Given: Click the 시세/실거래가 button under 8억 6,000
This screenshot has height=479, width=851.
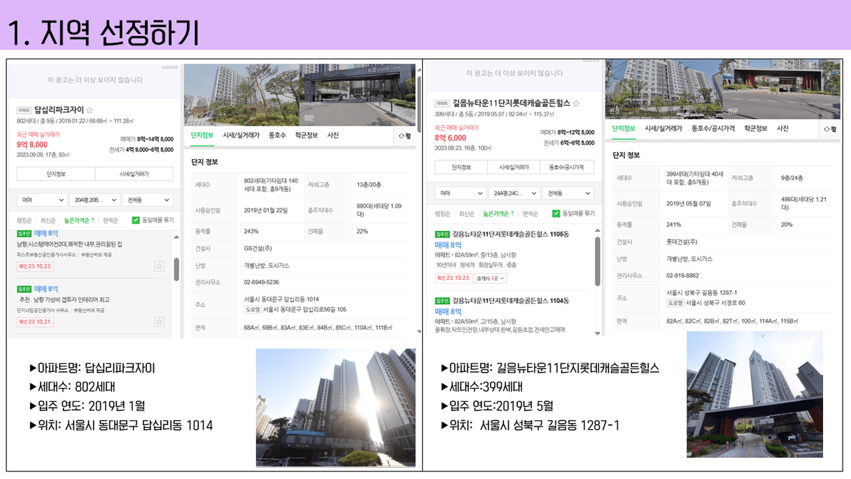Looking at the screenshot, I should tap(514, 167).
